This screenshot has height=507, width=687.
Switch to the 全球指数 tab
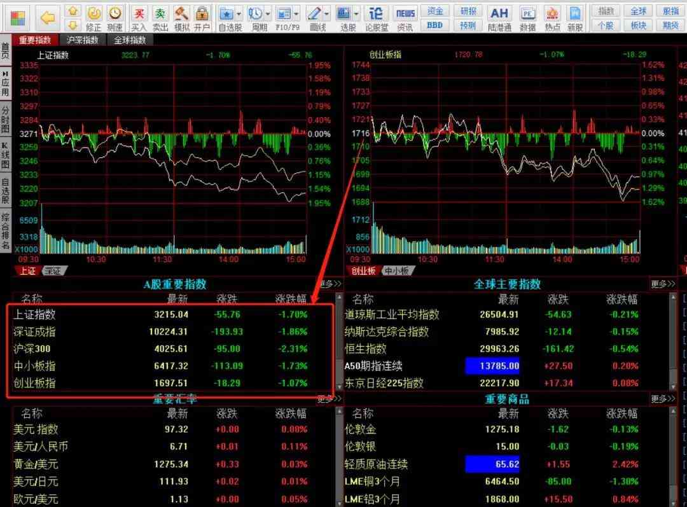(x=129, y=40)
